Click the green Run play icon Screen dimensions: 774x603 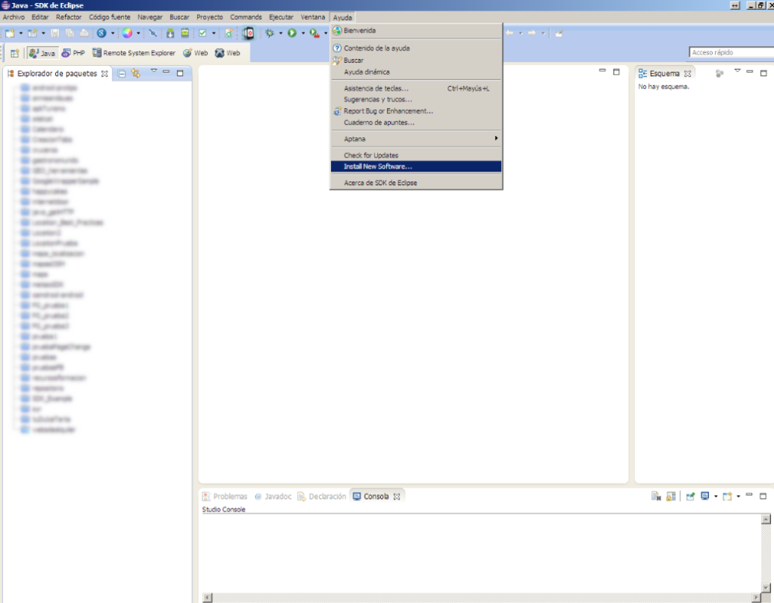point(293,33)
